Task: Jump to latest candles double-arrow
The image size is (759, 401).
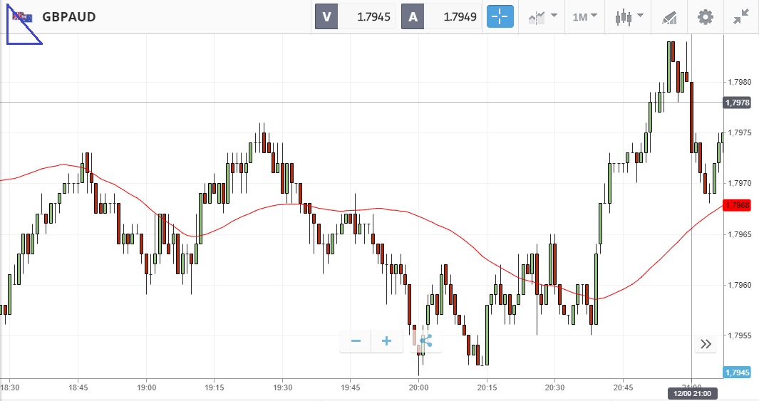Action: tap(706, 344)
